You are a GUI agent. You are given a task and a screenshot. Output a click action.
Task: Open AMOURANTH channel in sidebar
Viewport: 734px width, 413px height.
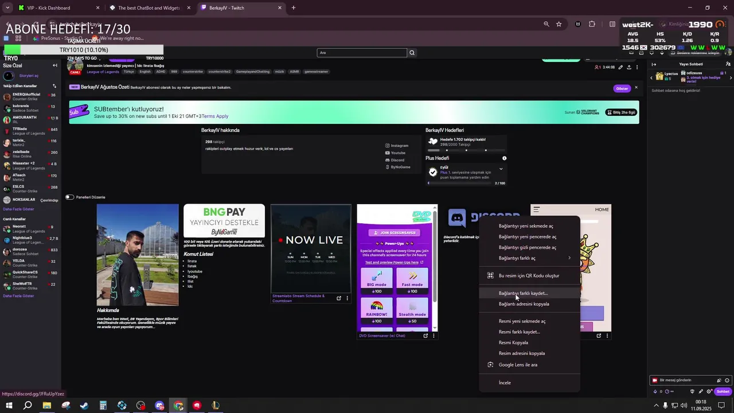click(31, 119)
